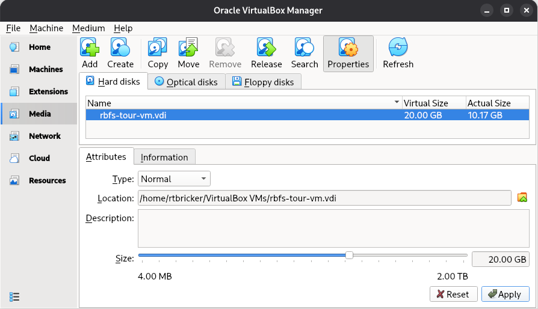Viewport: 538px width, 309px height.
Task: Select Media in the sidebar
Action: click(x=39, y=114)
